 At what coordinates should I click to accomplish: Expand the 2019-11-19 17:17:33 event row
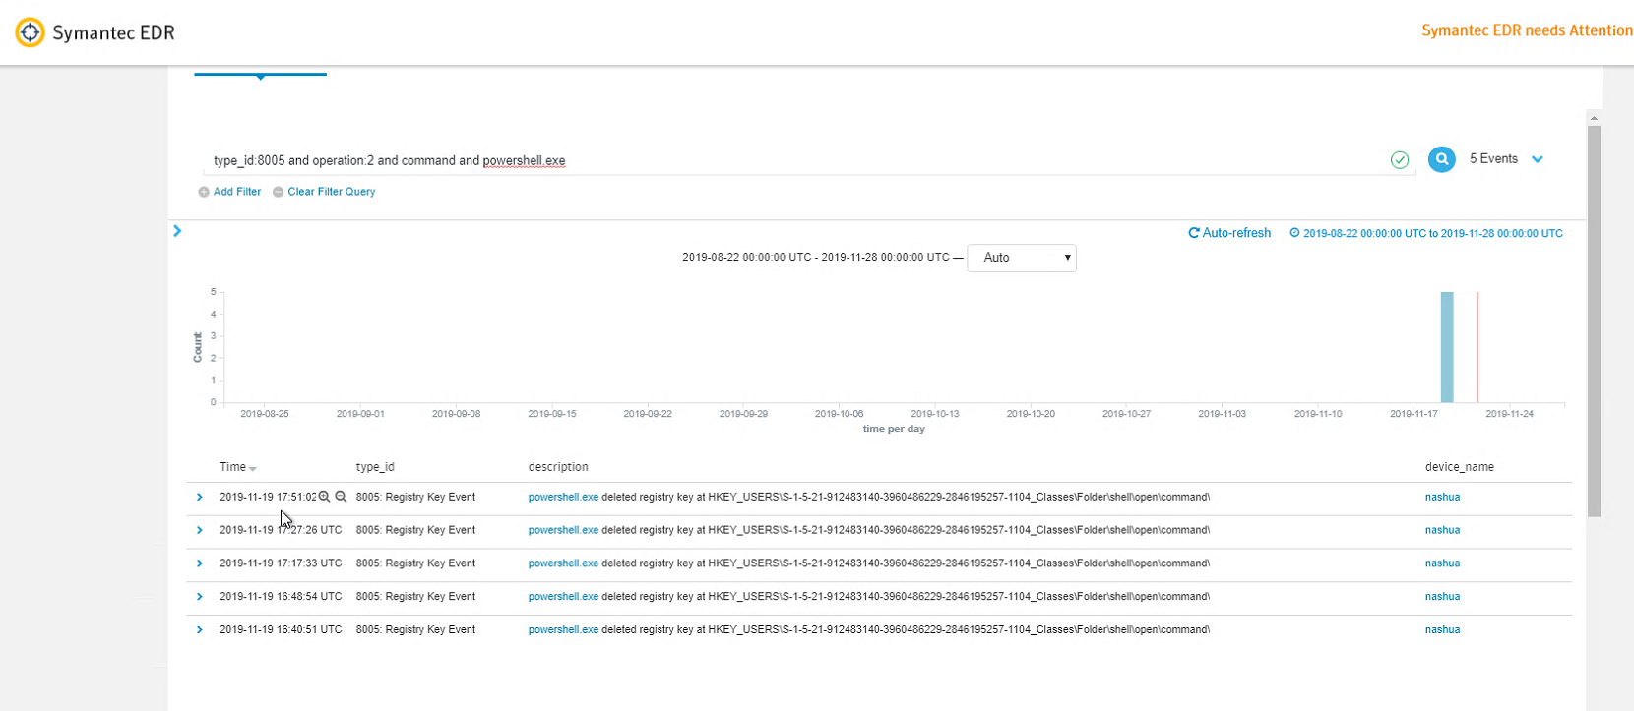[199, 563]
